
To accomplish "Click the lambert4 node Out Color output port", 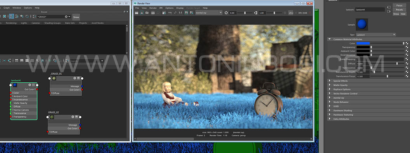I will point(37,89).
